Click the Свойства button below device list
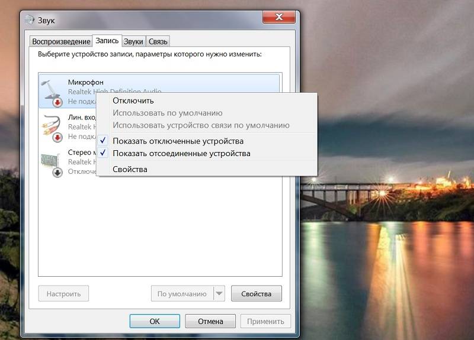This screenshot has width=474, height=340. coord(256,293)
